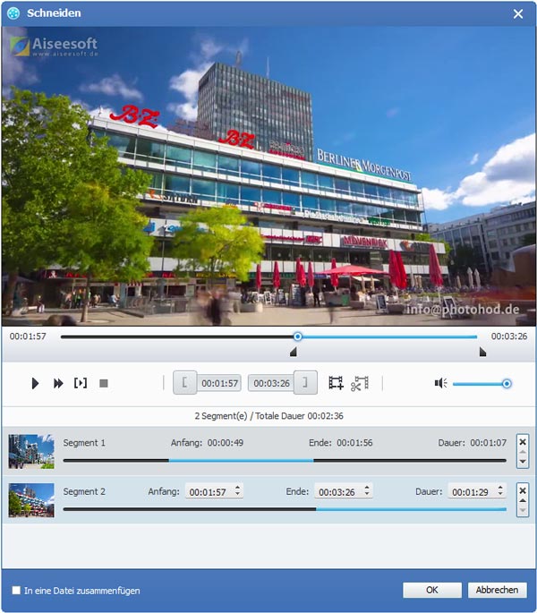Click the video preview area

point(268,176)
